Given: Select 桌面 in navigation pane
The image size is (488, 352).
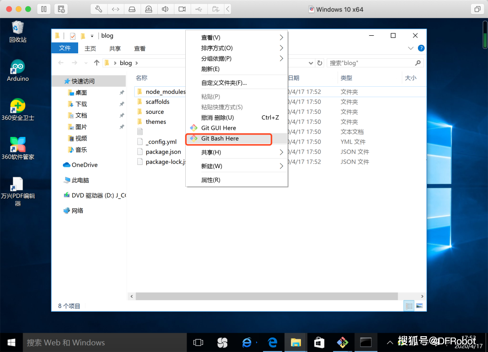Looking at the screenshot, I should [81, 93].
